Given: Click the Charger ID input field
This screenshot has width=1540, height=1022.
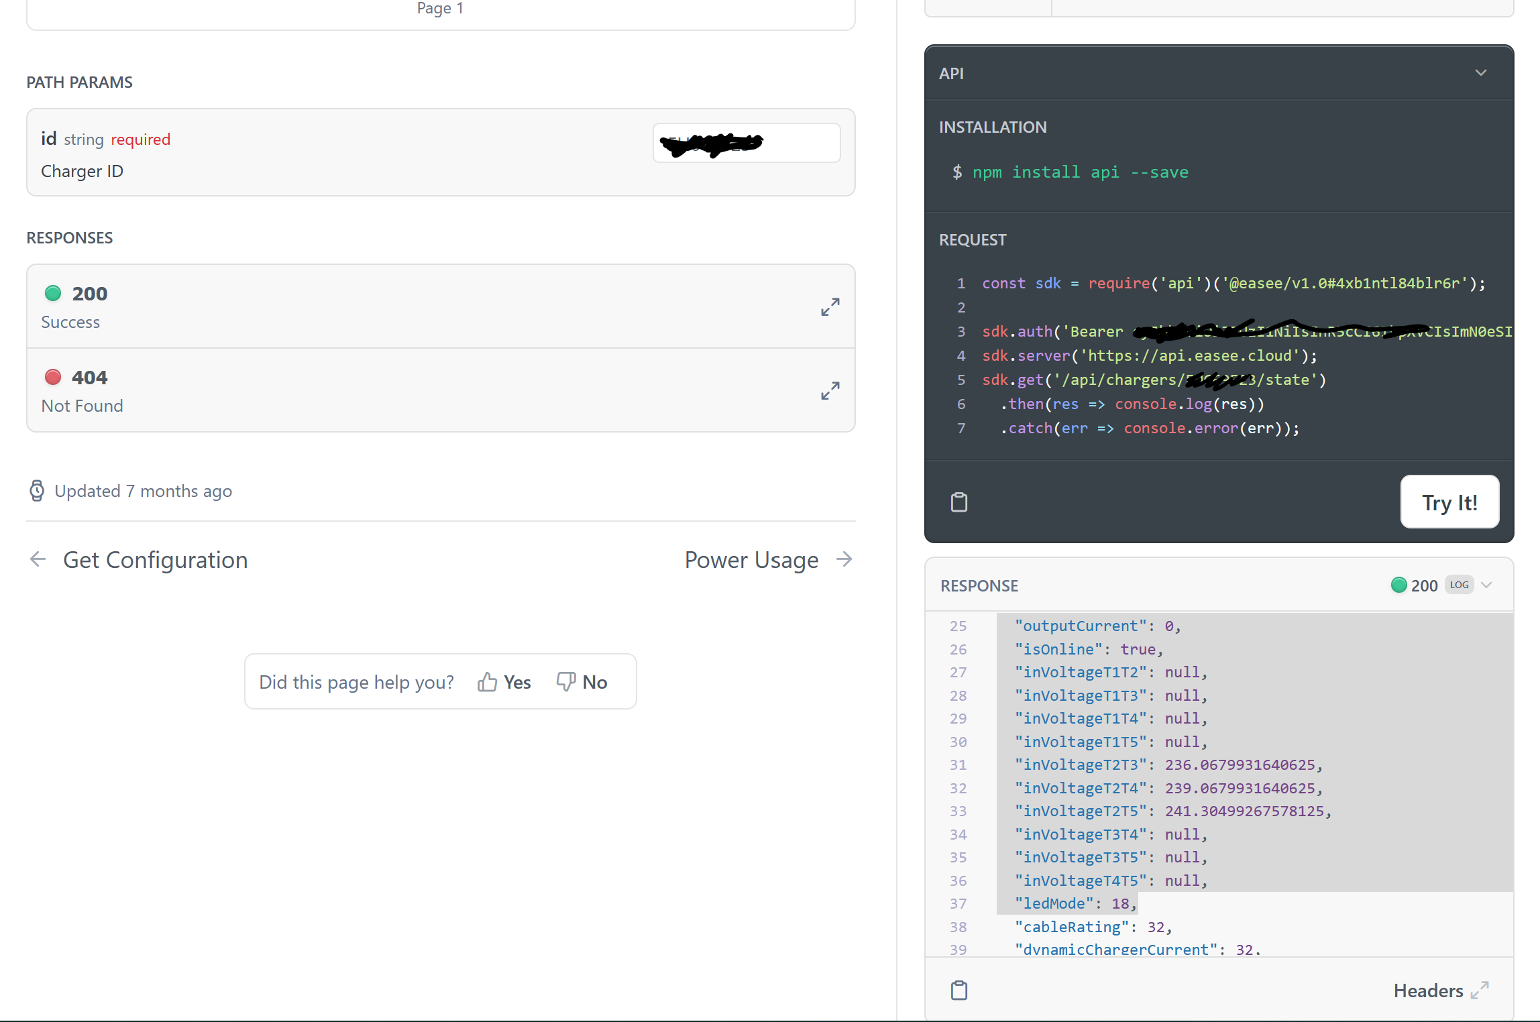Looking at the screenshot, I should [x=746, y=142].
